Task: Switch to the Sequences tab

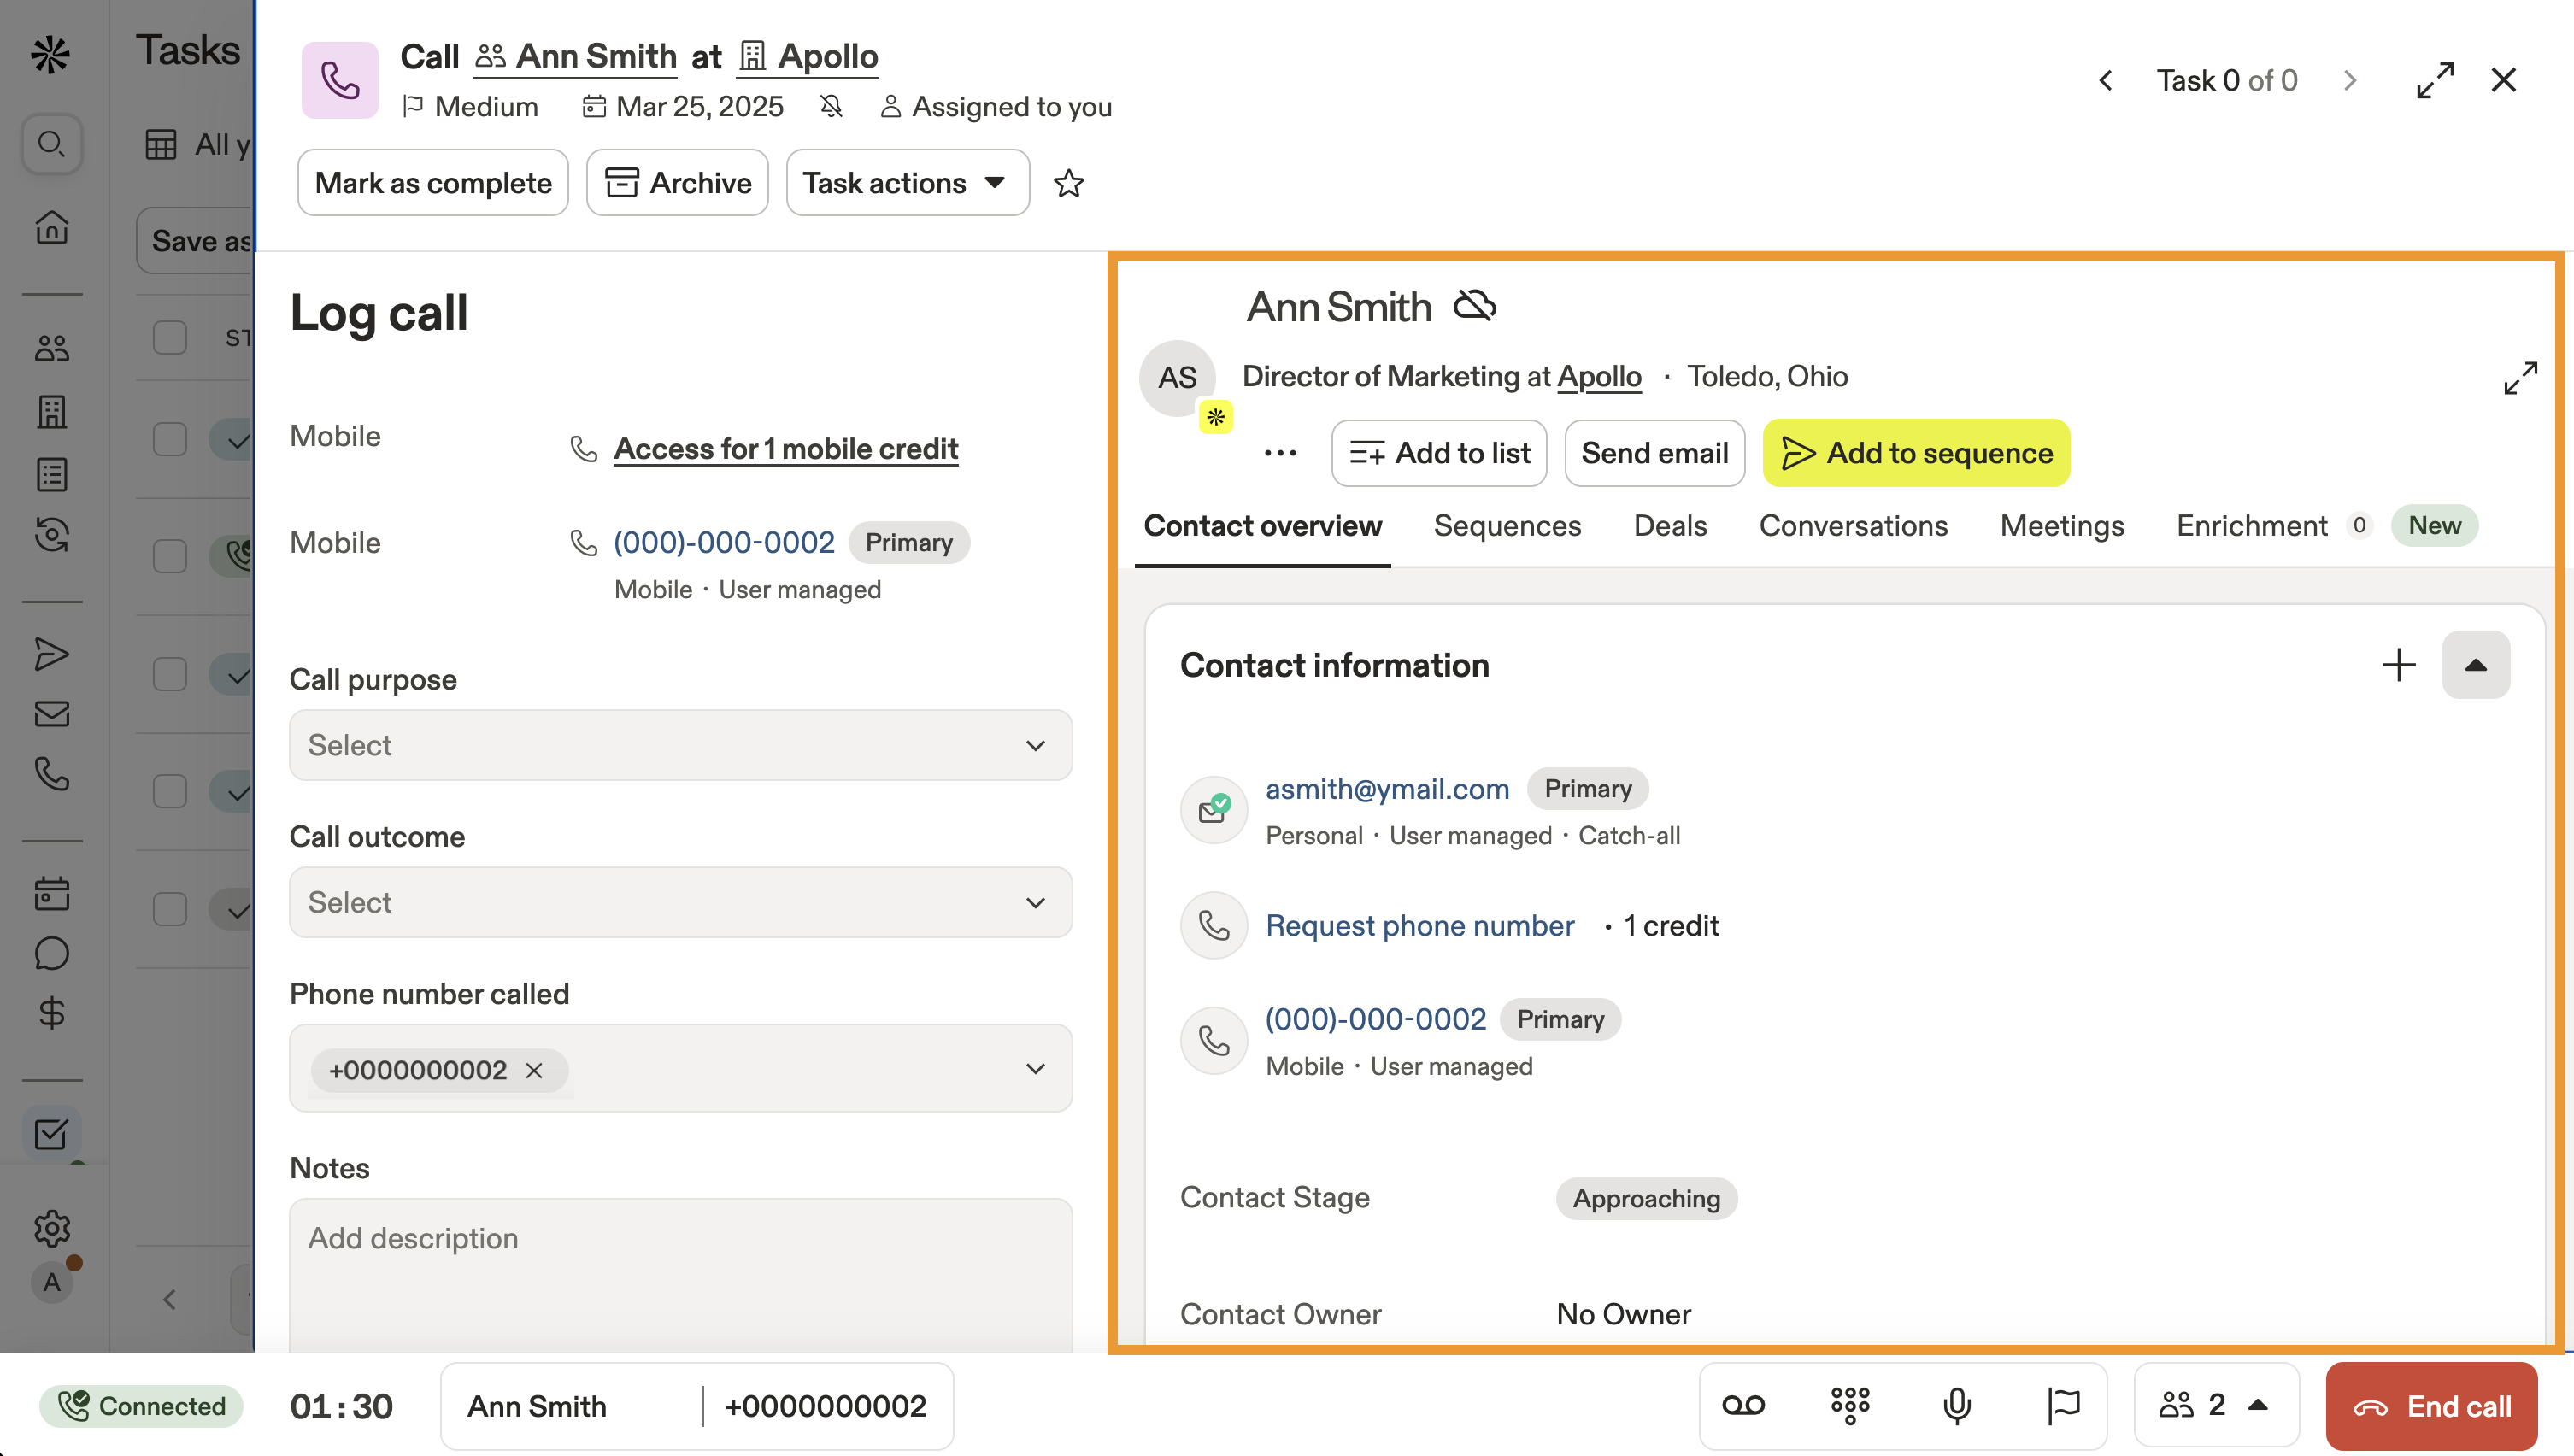Action: (x=1506, y=526)
